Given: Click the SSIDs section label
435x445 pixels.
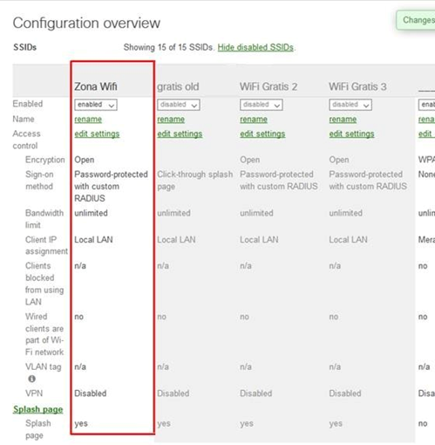Looking at the screenshot, I should 25,47.
